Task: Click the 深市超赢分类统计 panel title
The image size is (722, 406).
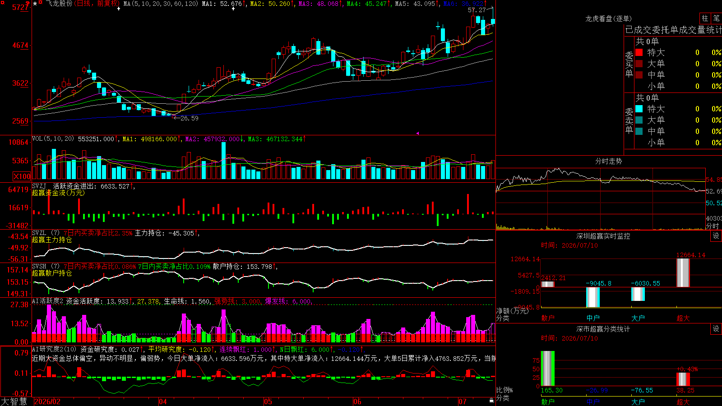Action: coord(603,329)
